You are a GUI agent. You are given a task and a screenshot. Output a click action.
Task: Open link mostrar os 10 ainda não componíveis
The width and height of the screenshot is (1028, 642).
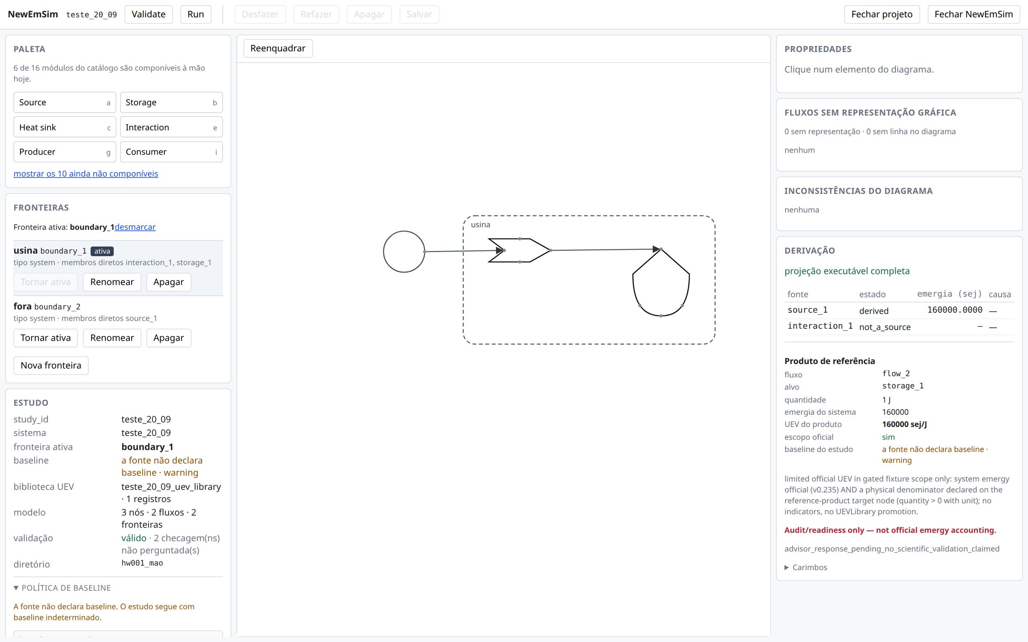pos(86,173)
